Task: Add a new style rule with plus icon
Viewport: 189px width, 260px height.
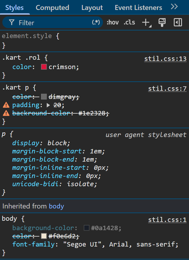Action: point(146,23)
